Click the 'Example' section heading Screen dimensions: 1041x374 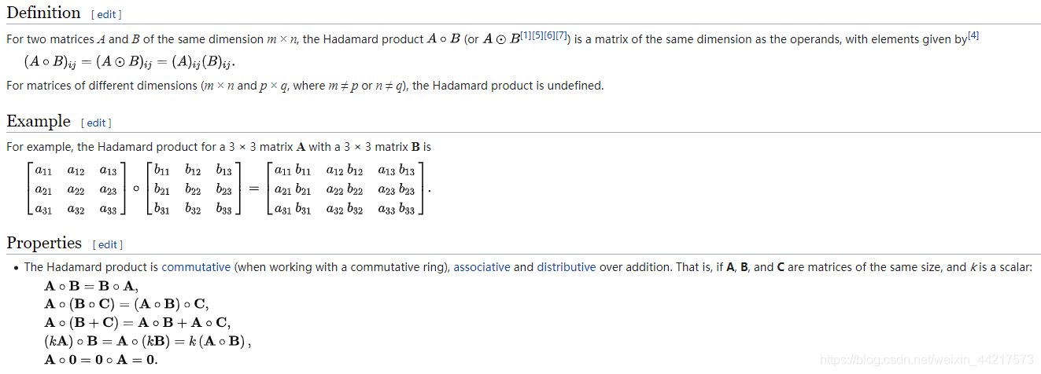(39, 122)
